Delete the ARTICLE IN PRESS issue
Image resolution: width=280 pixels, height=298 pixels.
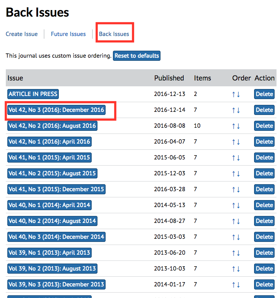(x=265, y=94)
